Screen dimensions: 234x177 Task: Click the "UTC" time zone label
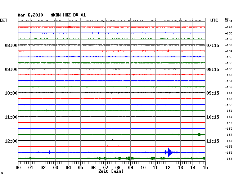214,20
